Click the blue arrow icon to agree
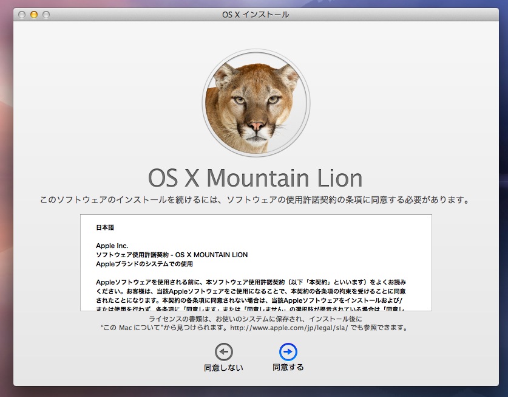The image size is (508, 397). tap(288, 351)
